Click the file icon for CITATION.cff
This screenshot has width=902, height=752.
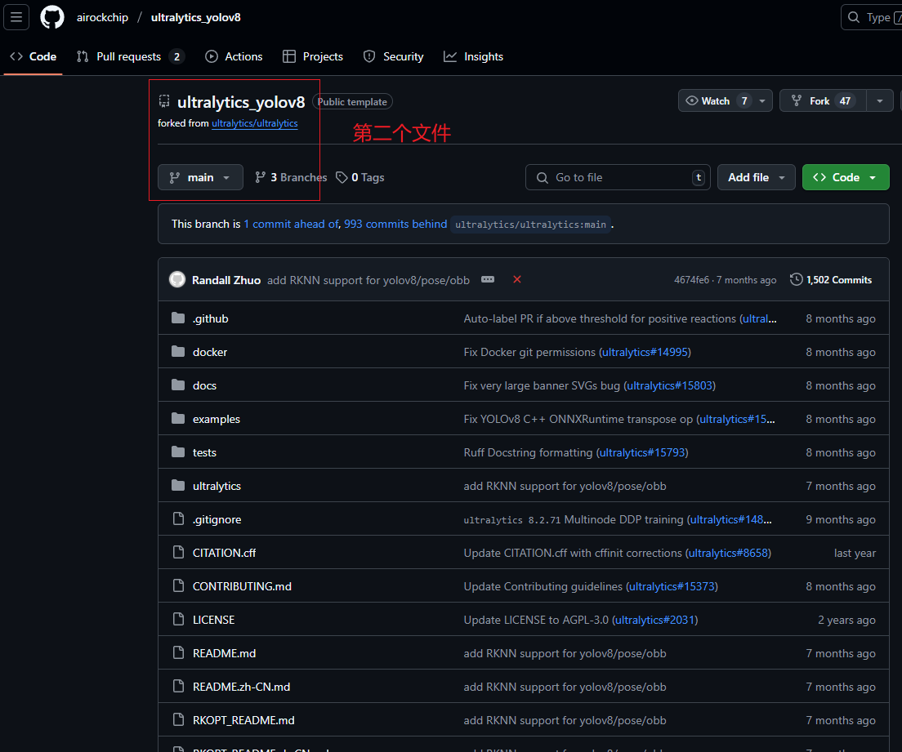click(178, 552)
